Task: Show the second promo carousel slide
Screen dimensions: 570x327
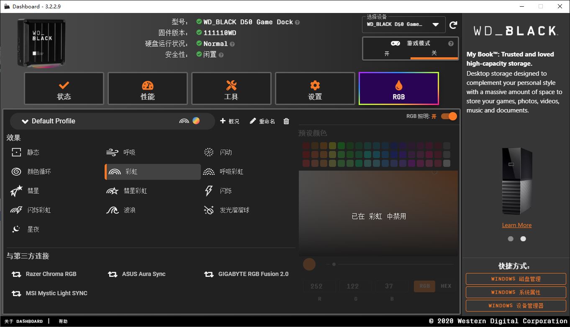Action: (x=523, y=239)
